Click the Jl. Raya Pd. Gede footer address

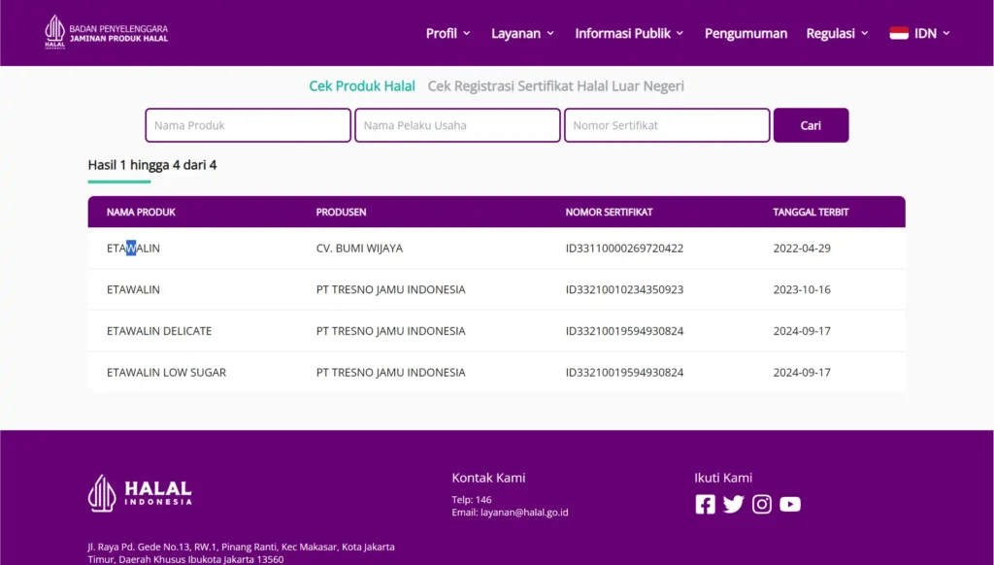click(241, 553)
